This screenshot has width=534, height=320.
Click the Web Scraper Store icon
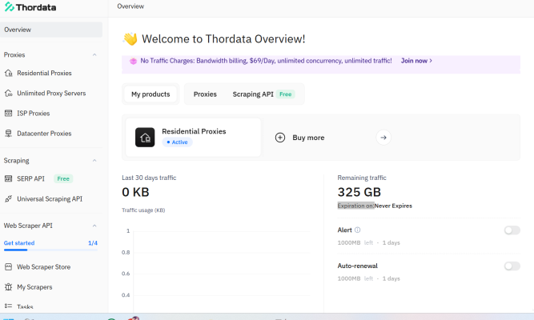(9, 267)
